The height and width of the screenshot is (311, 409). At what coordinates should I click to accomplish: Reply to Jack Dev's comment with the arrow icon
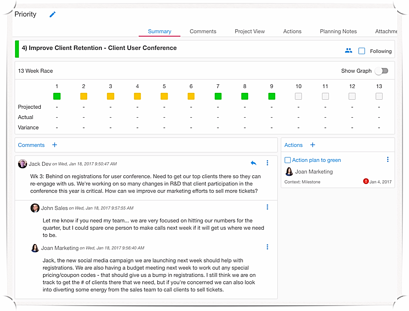[254, 163]
